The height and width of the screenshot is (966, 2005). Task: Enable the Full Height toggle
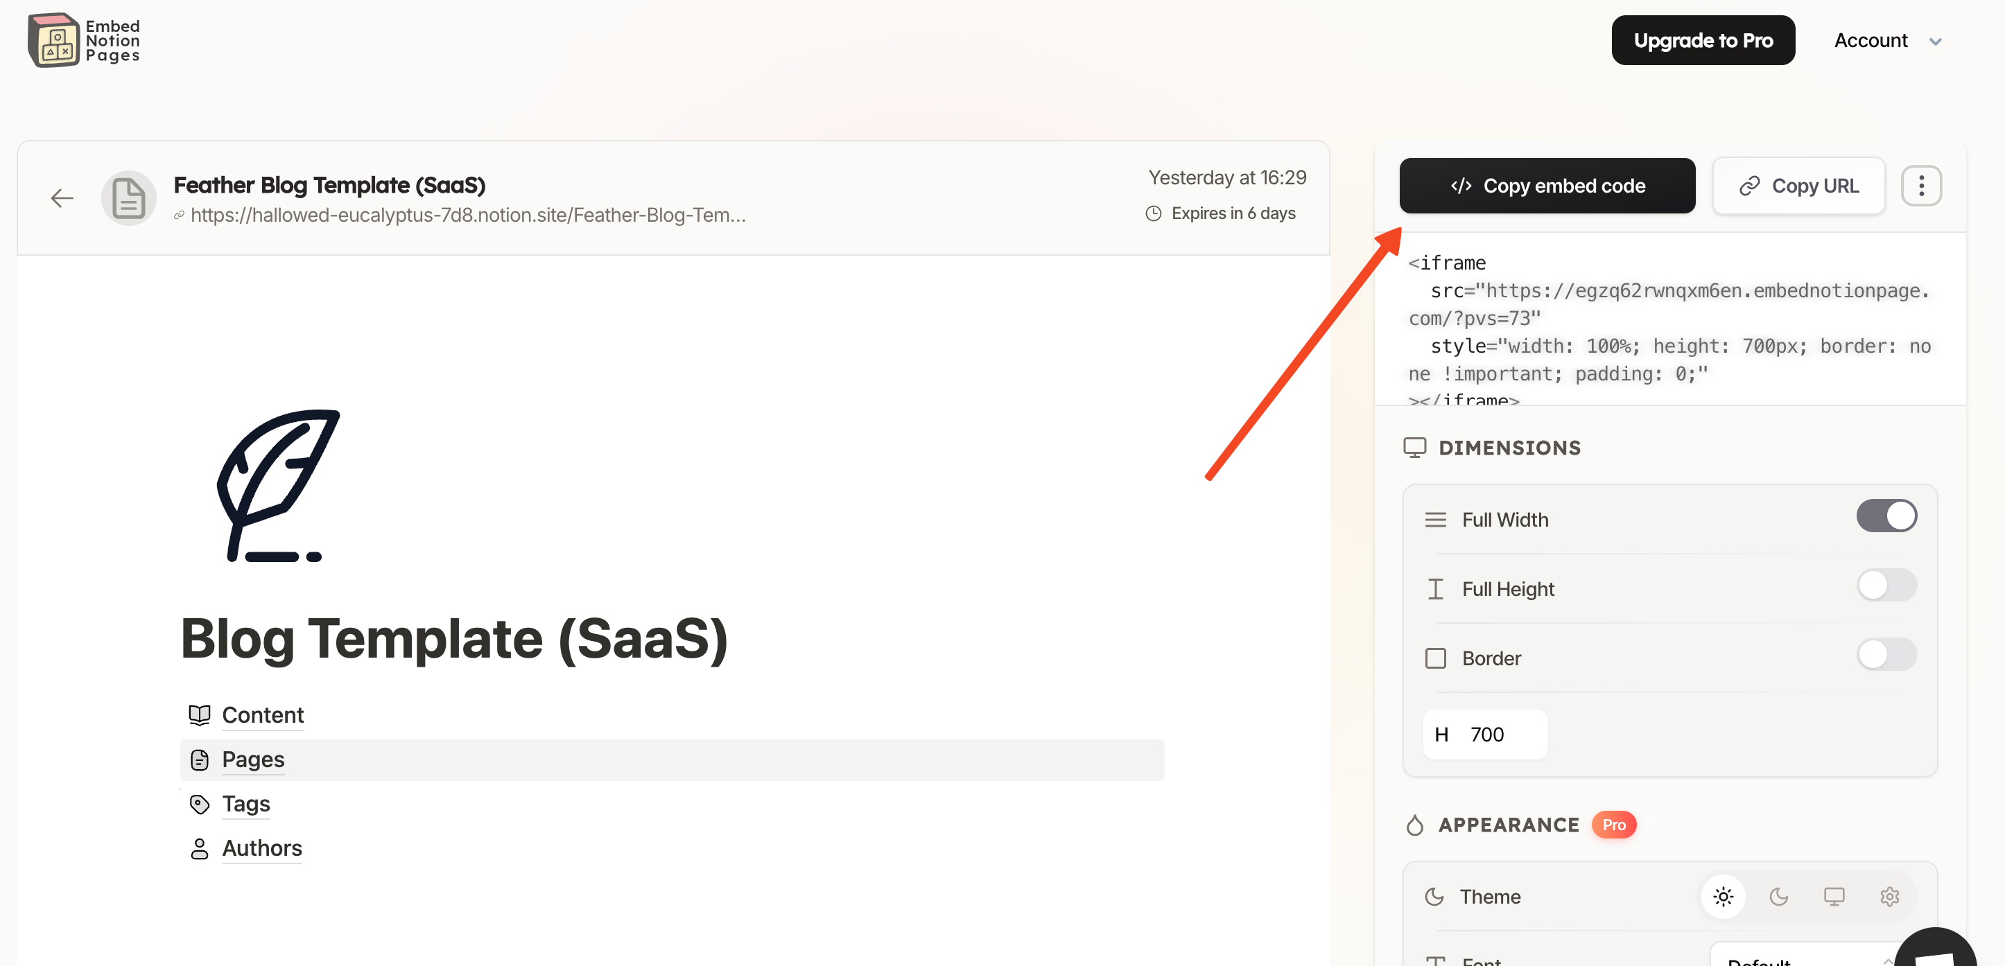(1886, 585)
